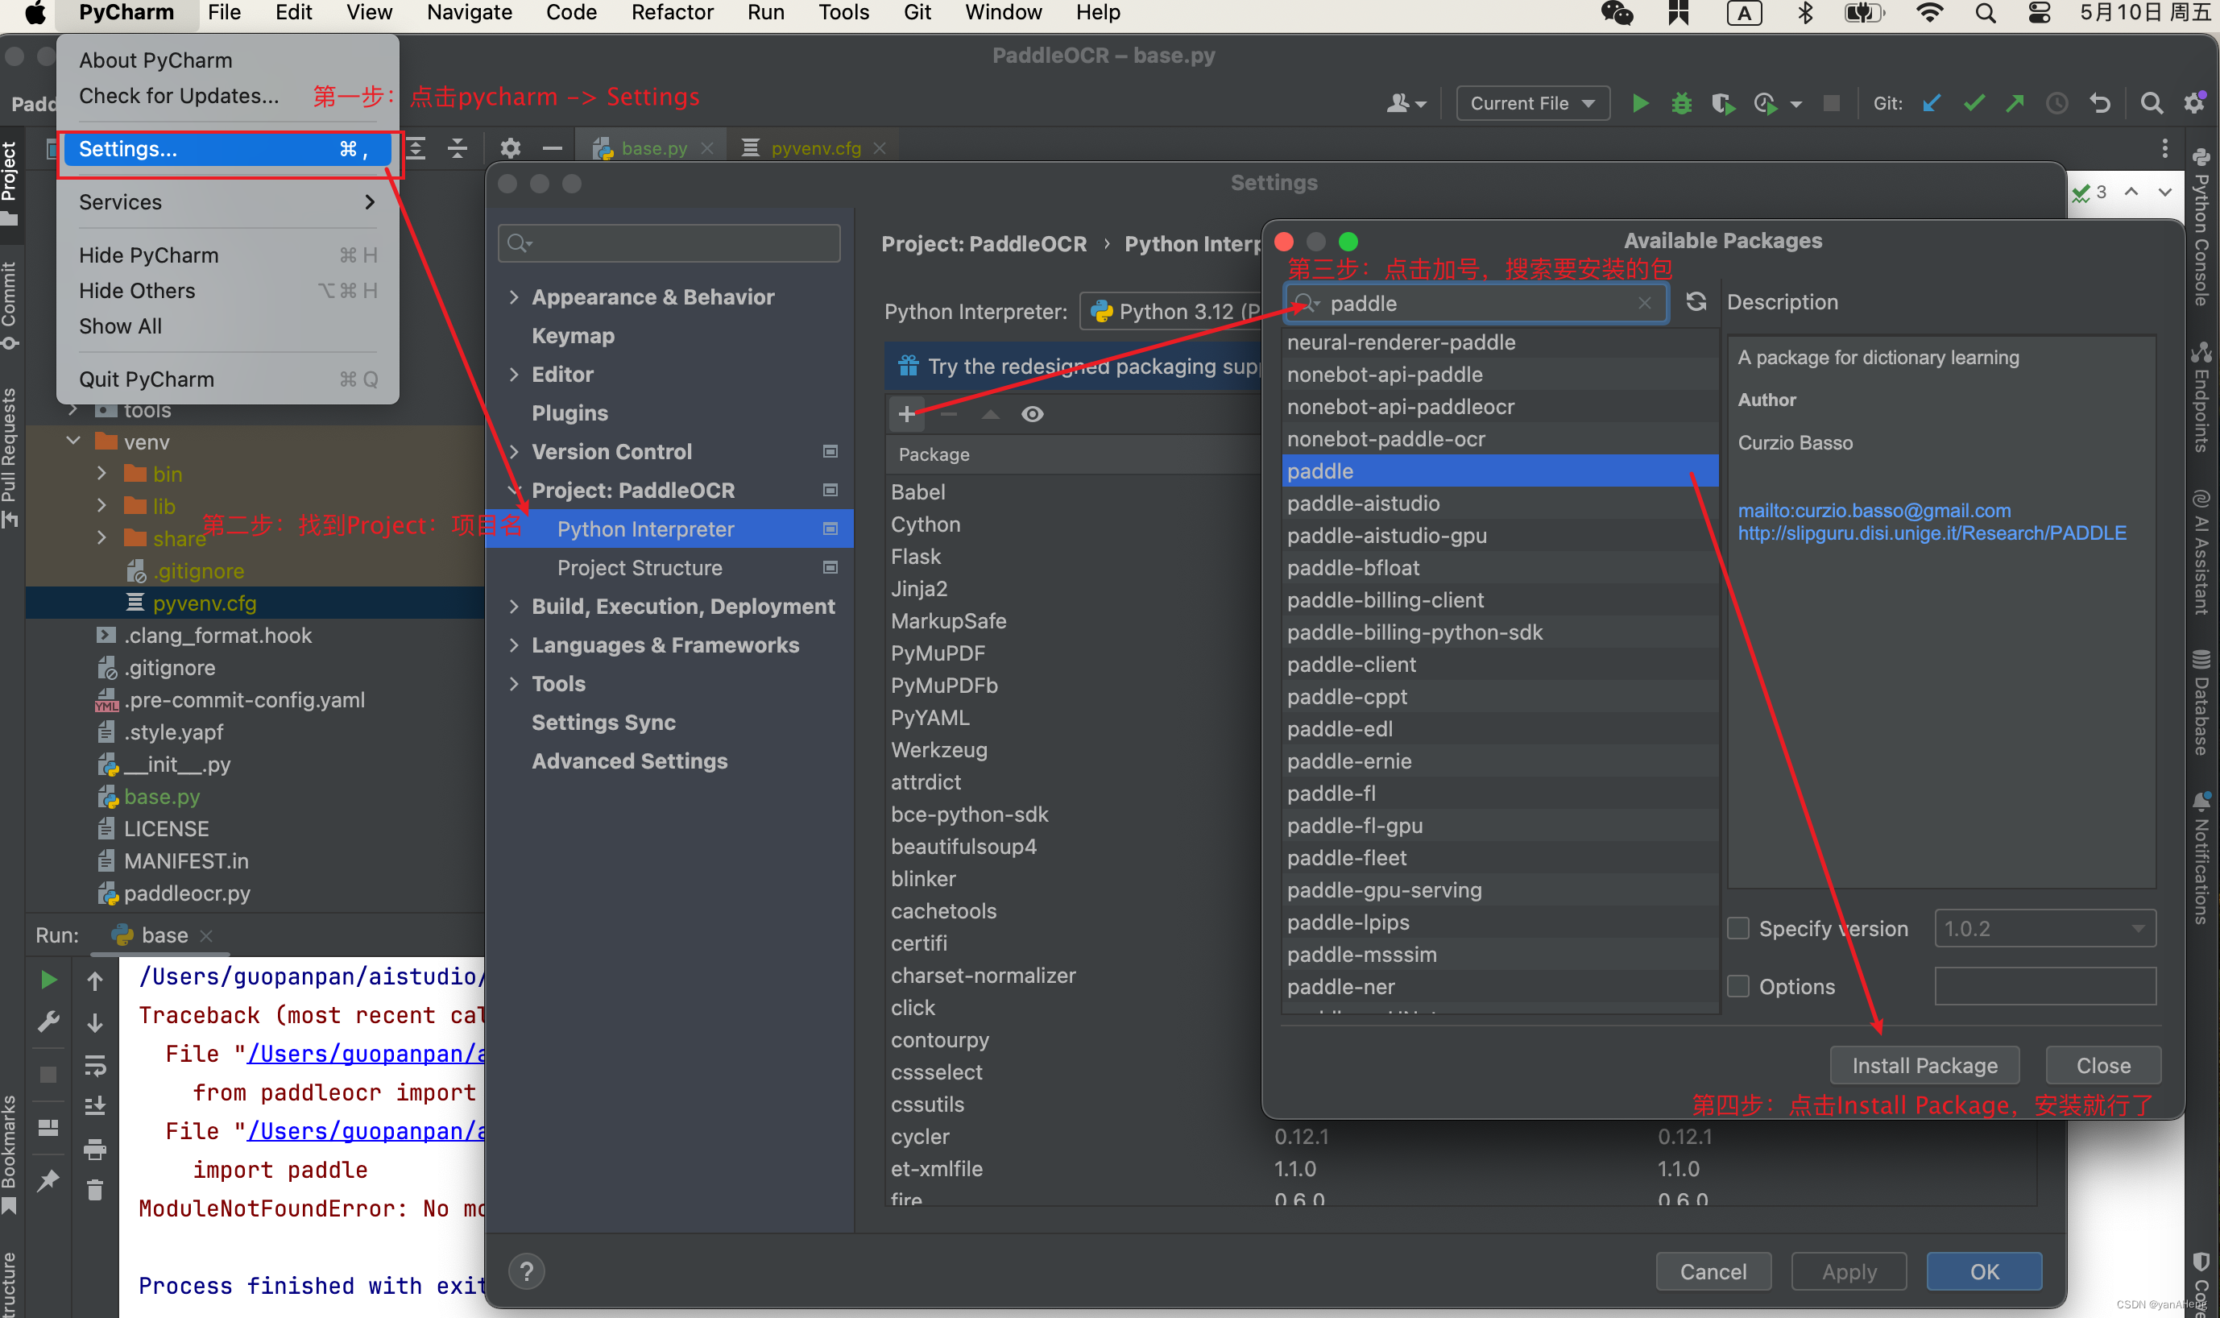Click the Install Package button
Viewport: 2220px width, 1318px height.
pyautogui.click(x=1924, y=1065)
